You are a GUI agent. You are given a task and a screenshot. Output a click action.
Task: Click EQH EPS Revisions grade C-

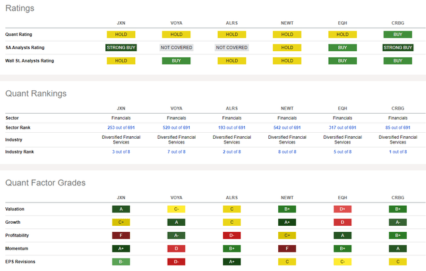[342, 262]
